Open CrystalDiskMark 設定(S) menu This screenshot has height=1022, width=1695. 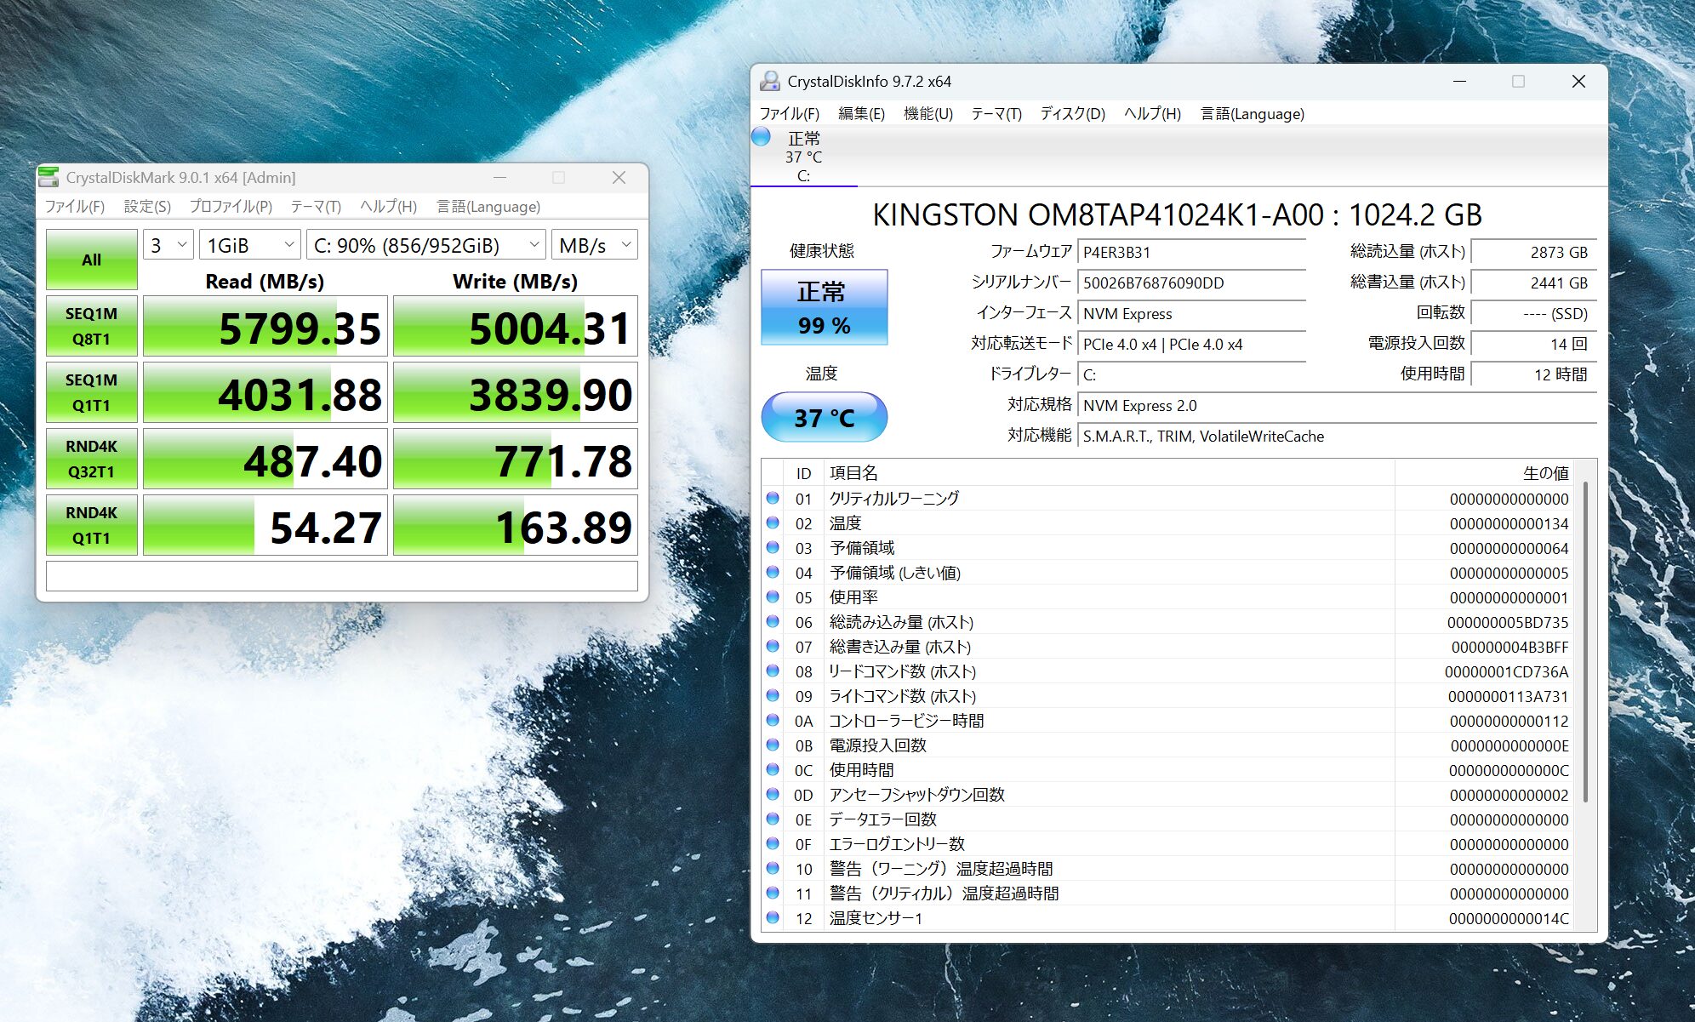pos(147,207)
